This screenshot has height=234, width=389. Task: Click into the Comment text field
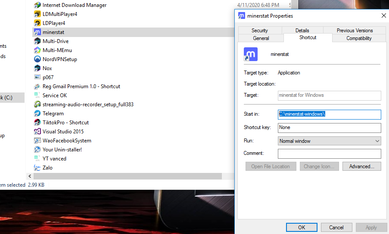(x=329, y=154)
